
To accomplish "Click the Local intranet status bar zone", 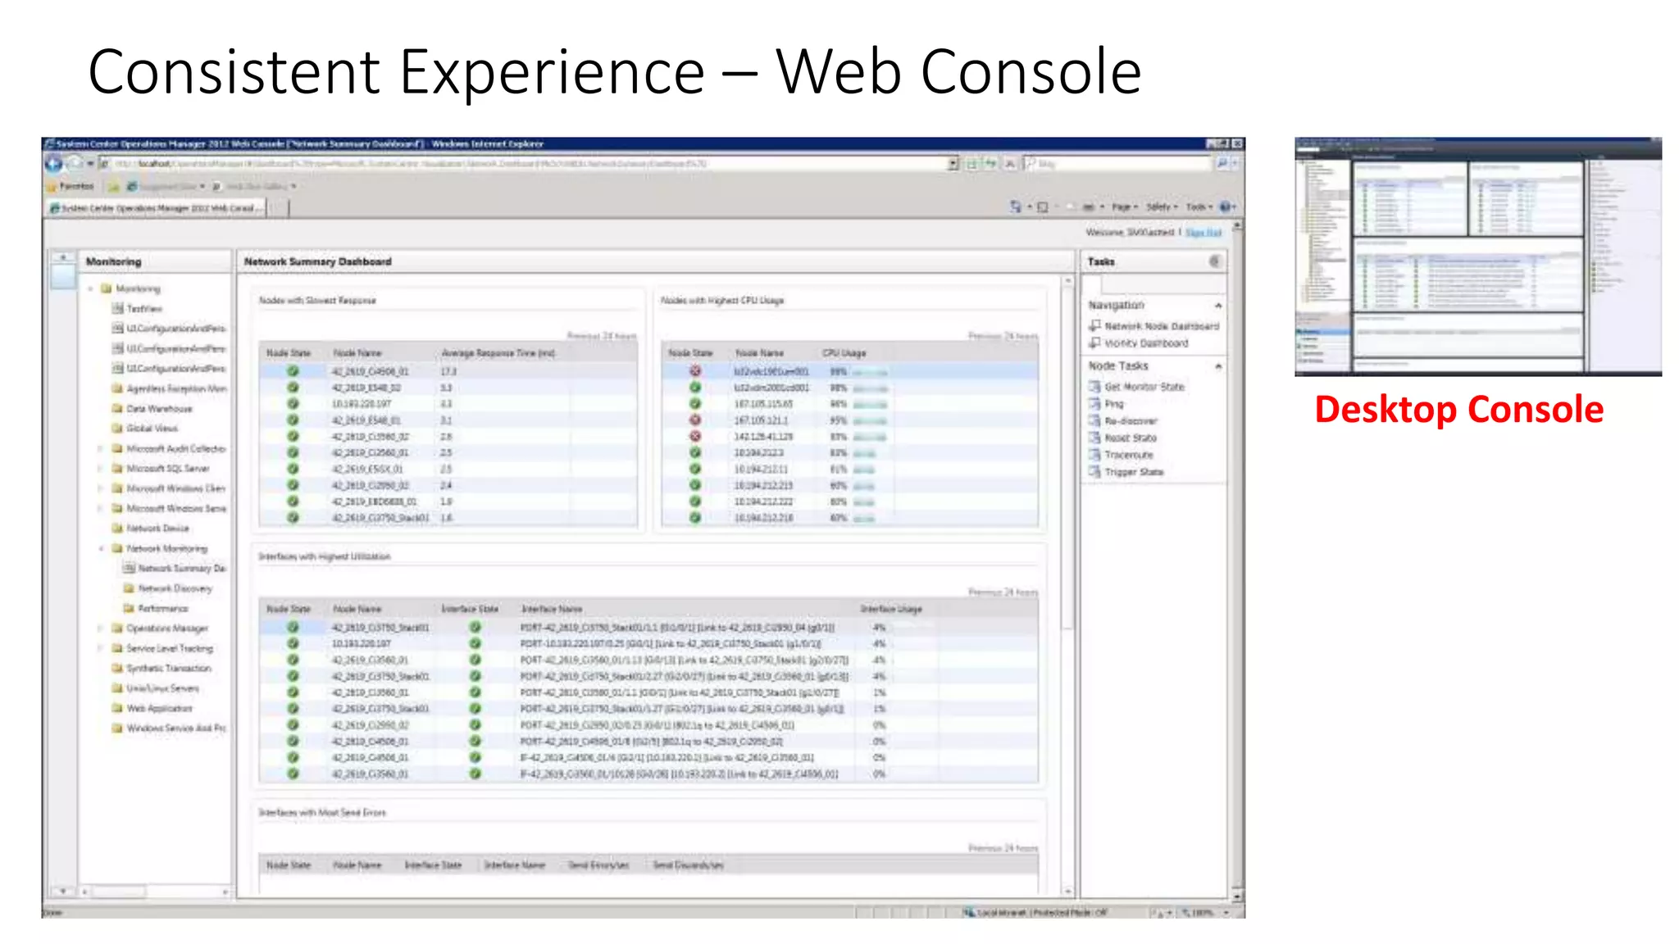I will point(1035,911).
